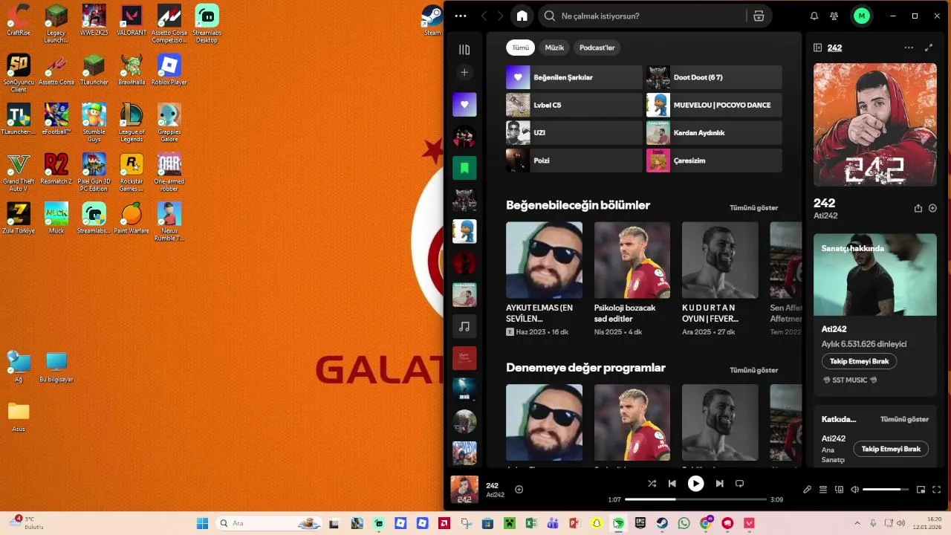Screen dimensions: 951x535
Task: Open Liked Songs heart tile in sidebar
Action: (x=464, y=105)
